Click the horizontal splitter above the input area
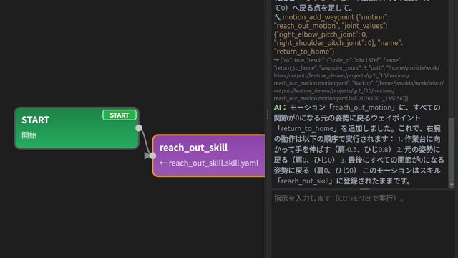This screenshot has height=258, width=458. pyautogui.click(x=364, y=189)
